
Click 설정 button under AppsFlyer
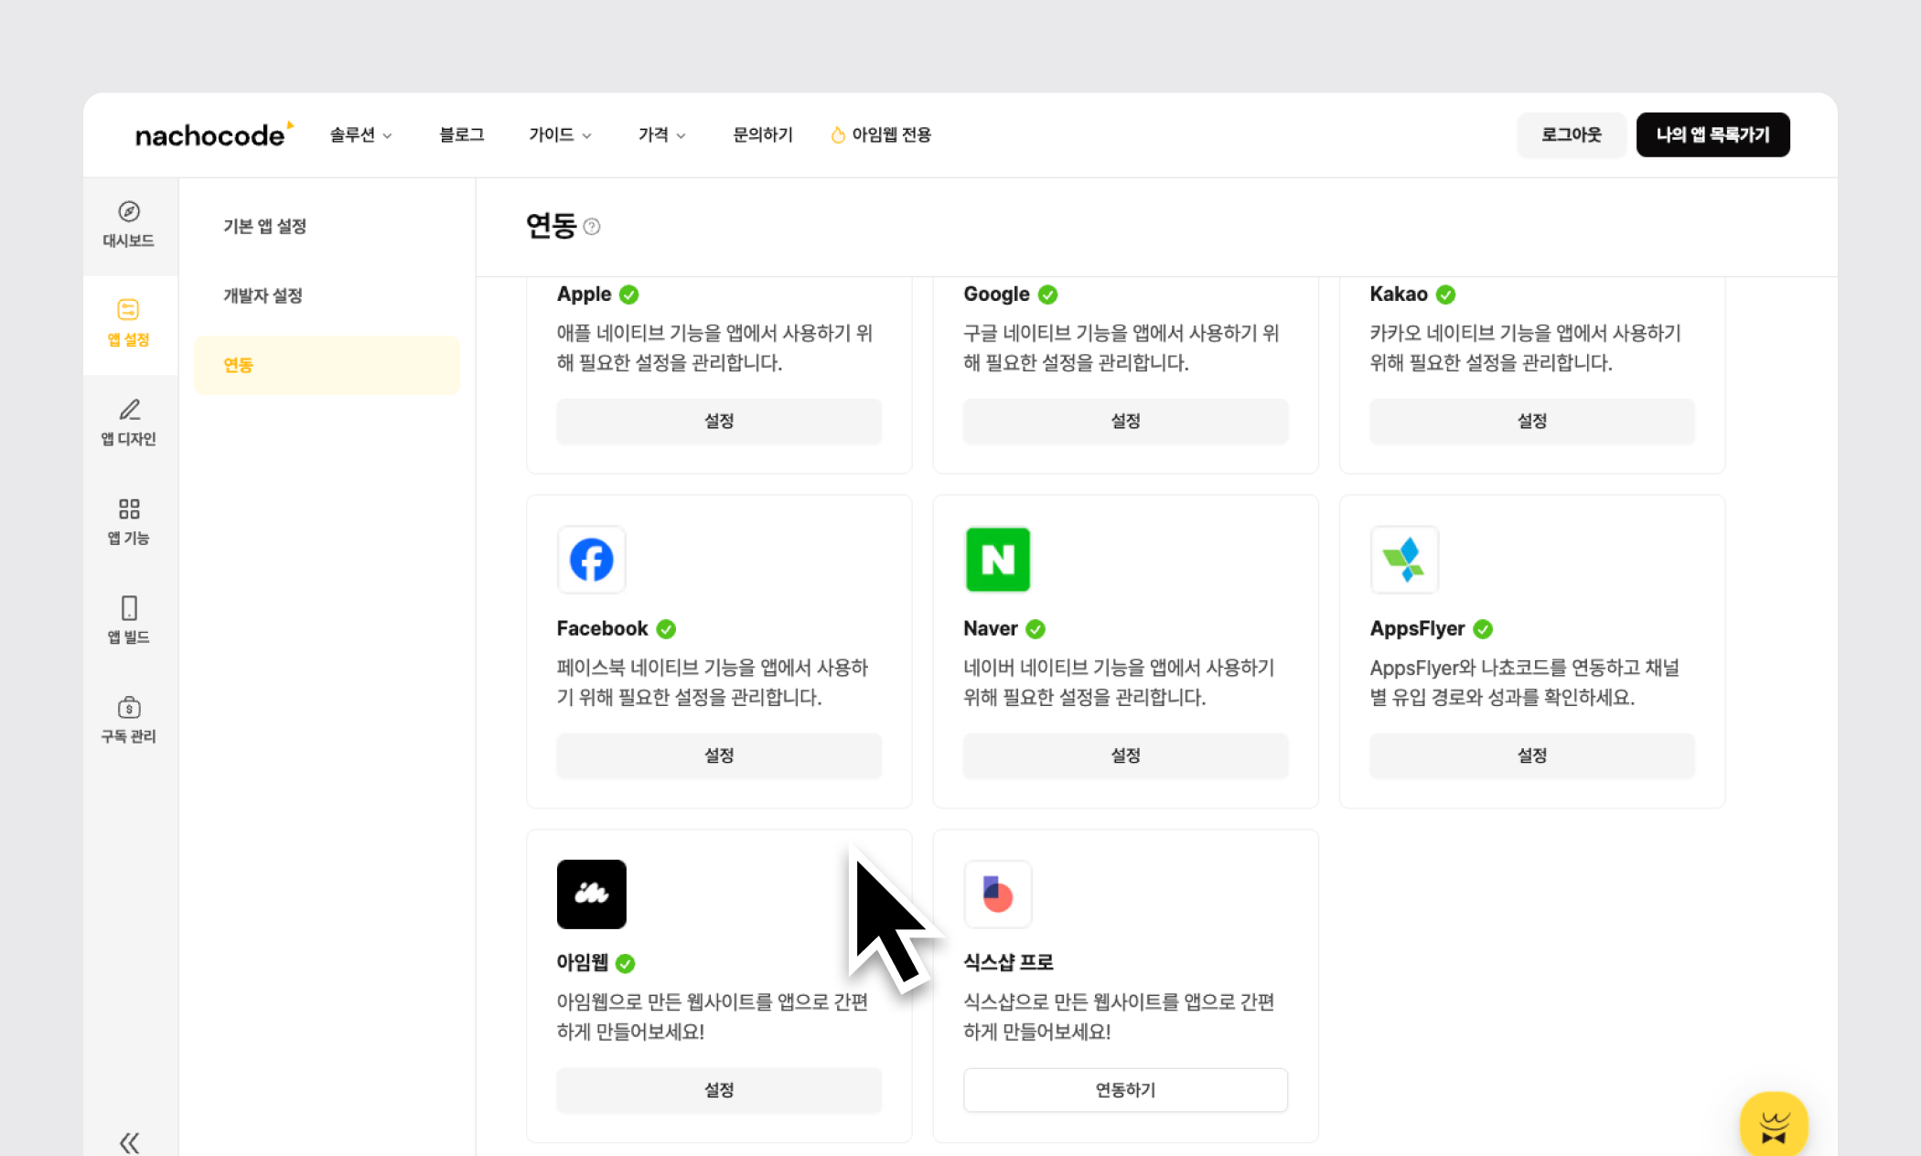pyautogui.click(x=1531, y=755)
